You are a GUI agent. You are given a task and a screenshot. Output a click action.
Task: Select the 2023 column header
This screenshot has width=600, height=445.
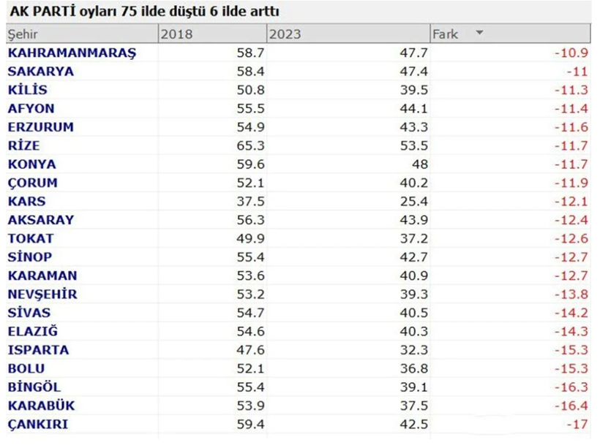[x=284, y=34]
